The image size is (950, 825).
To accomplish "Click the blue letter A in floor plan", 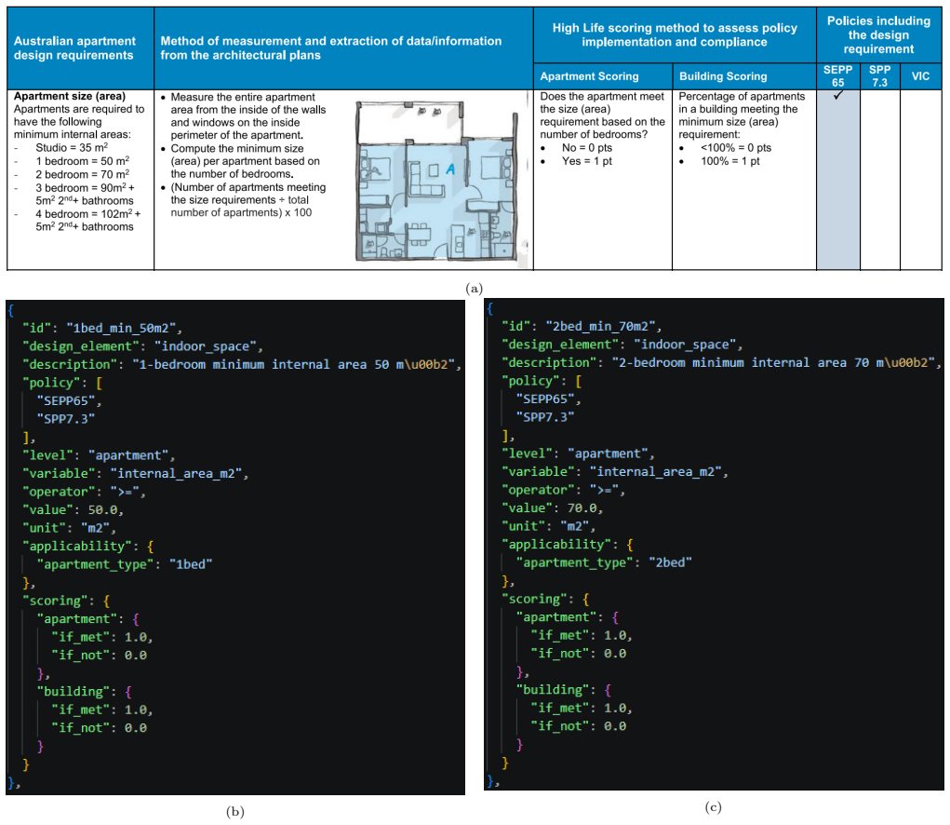I will [x=450, y=169].
